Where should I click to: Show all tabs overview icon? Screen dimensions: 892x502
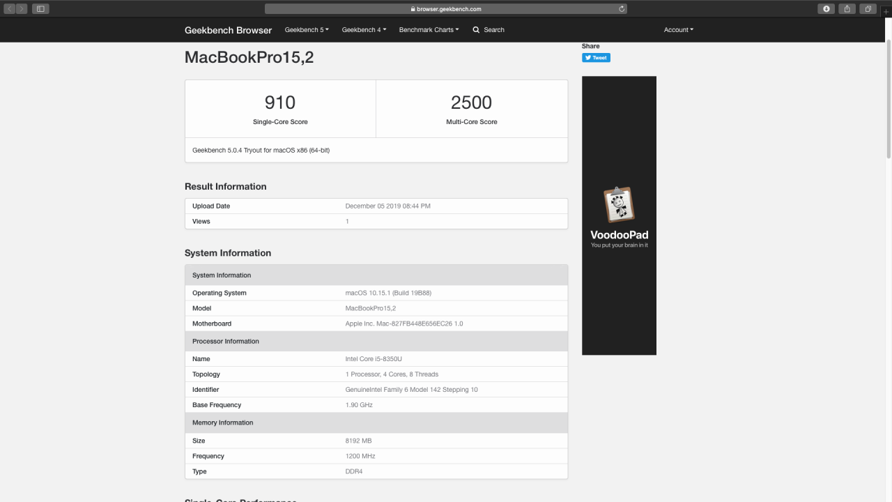(868, 9)
